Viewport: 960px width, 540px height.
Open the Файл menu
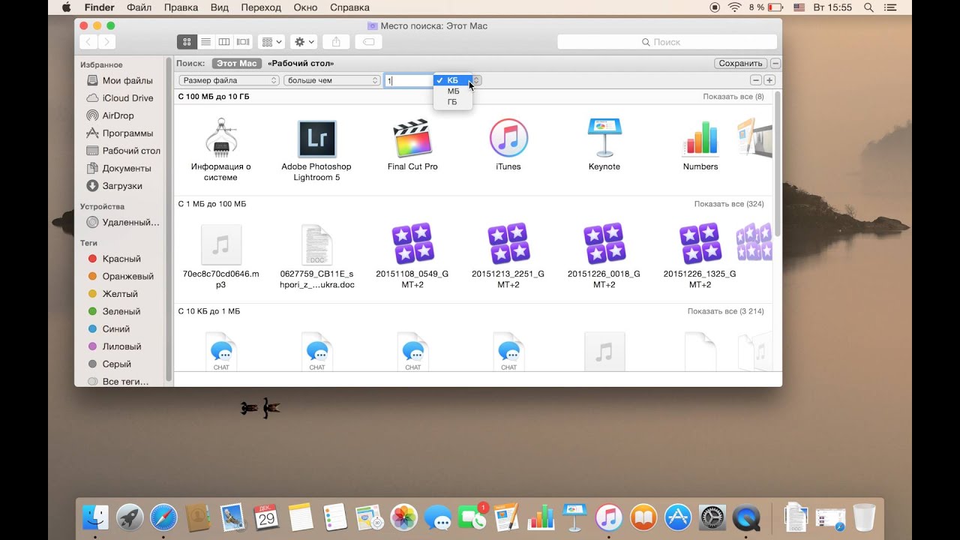coord(139,7)
